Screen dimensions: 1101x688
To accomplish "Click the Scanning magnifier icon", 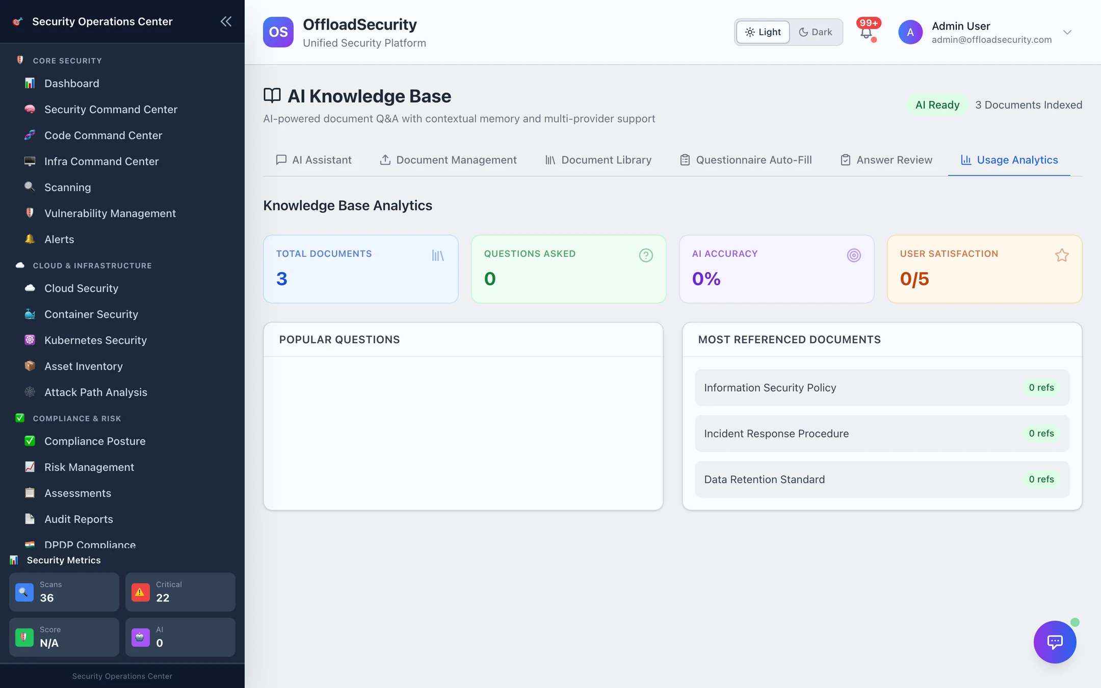I will pos(30,187).
